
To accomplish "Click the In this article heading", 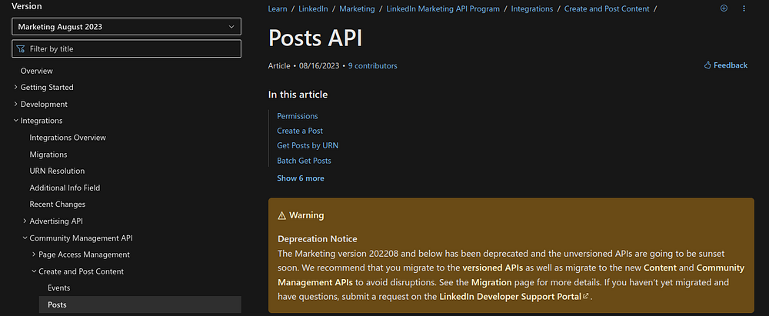I will click(298, 95).
